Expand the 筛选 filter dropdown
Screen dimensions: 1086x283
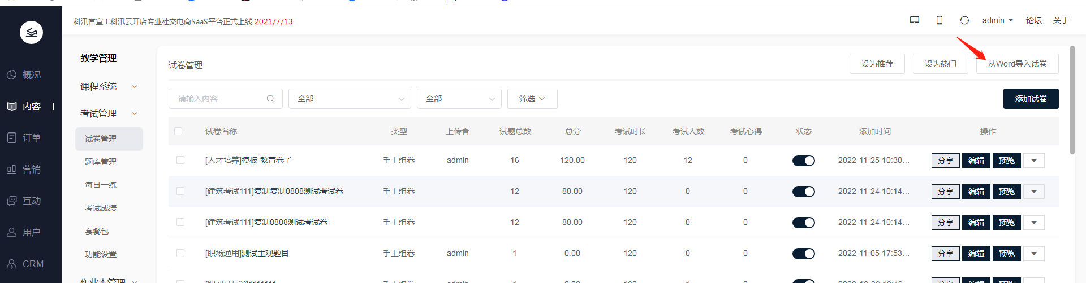532,99
